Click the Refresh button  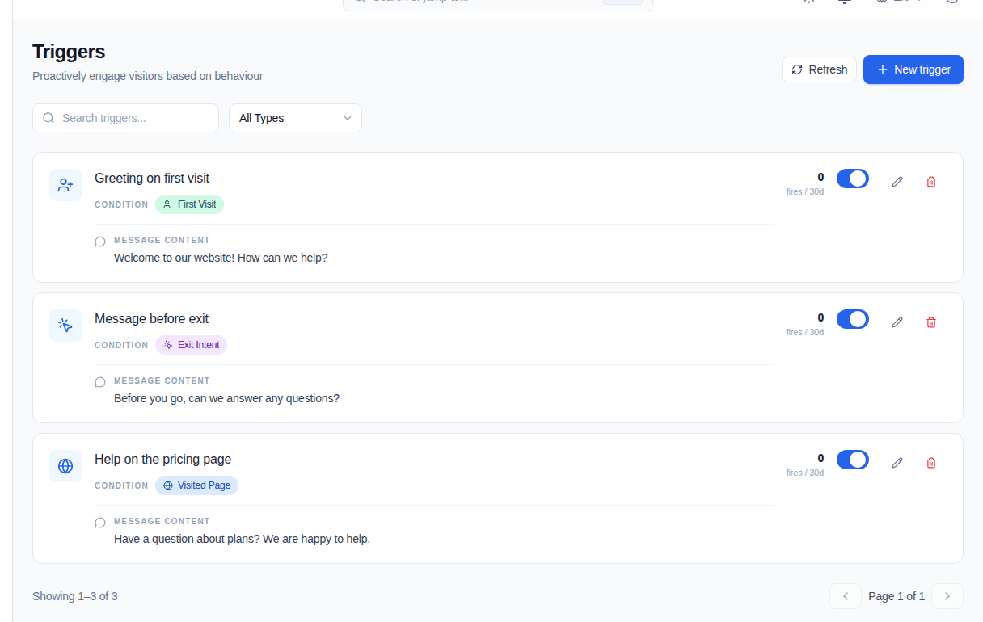tap(819, 69)
